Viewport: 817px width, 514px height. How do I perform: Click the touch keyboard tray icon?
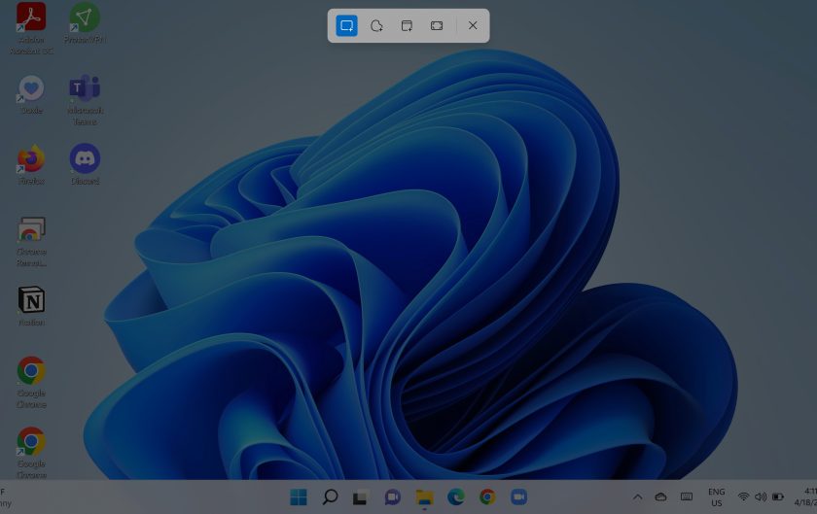pyautogui.click(x=687, y=497)
